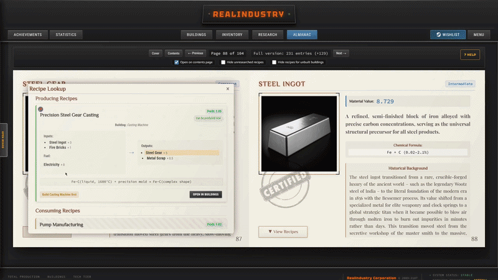Open the Inventory tab
Image resolution: width=498 pixels, height=280 pixels.
(232, 35)
